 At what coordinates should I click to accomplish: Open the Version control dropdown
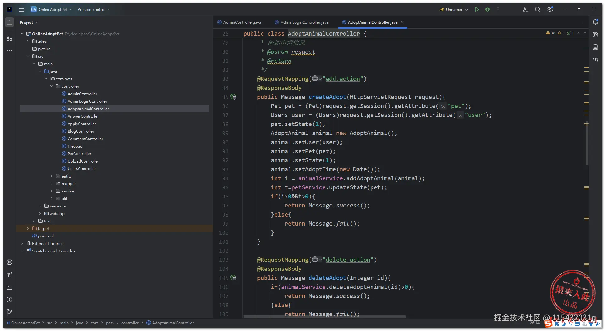[94, 9]
